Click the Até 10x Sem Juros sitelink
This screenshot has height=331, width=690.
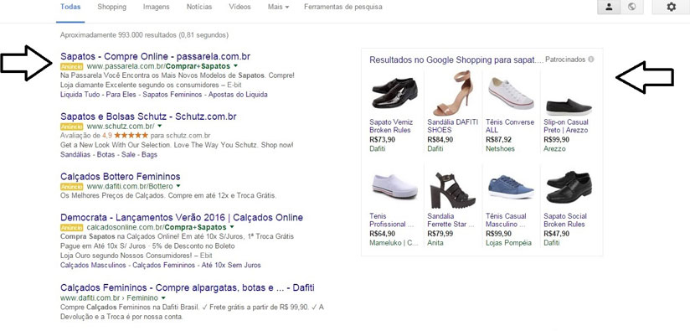(x=230, y=266)
